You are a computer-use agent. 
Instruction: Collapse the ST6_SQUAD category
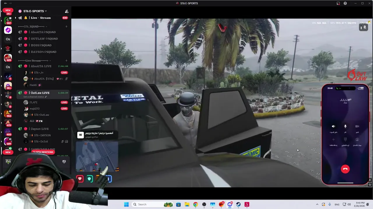[x=33, y=26]
